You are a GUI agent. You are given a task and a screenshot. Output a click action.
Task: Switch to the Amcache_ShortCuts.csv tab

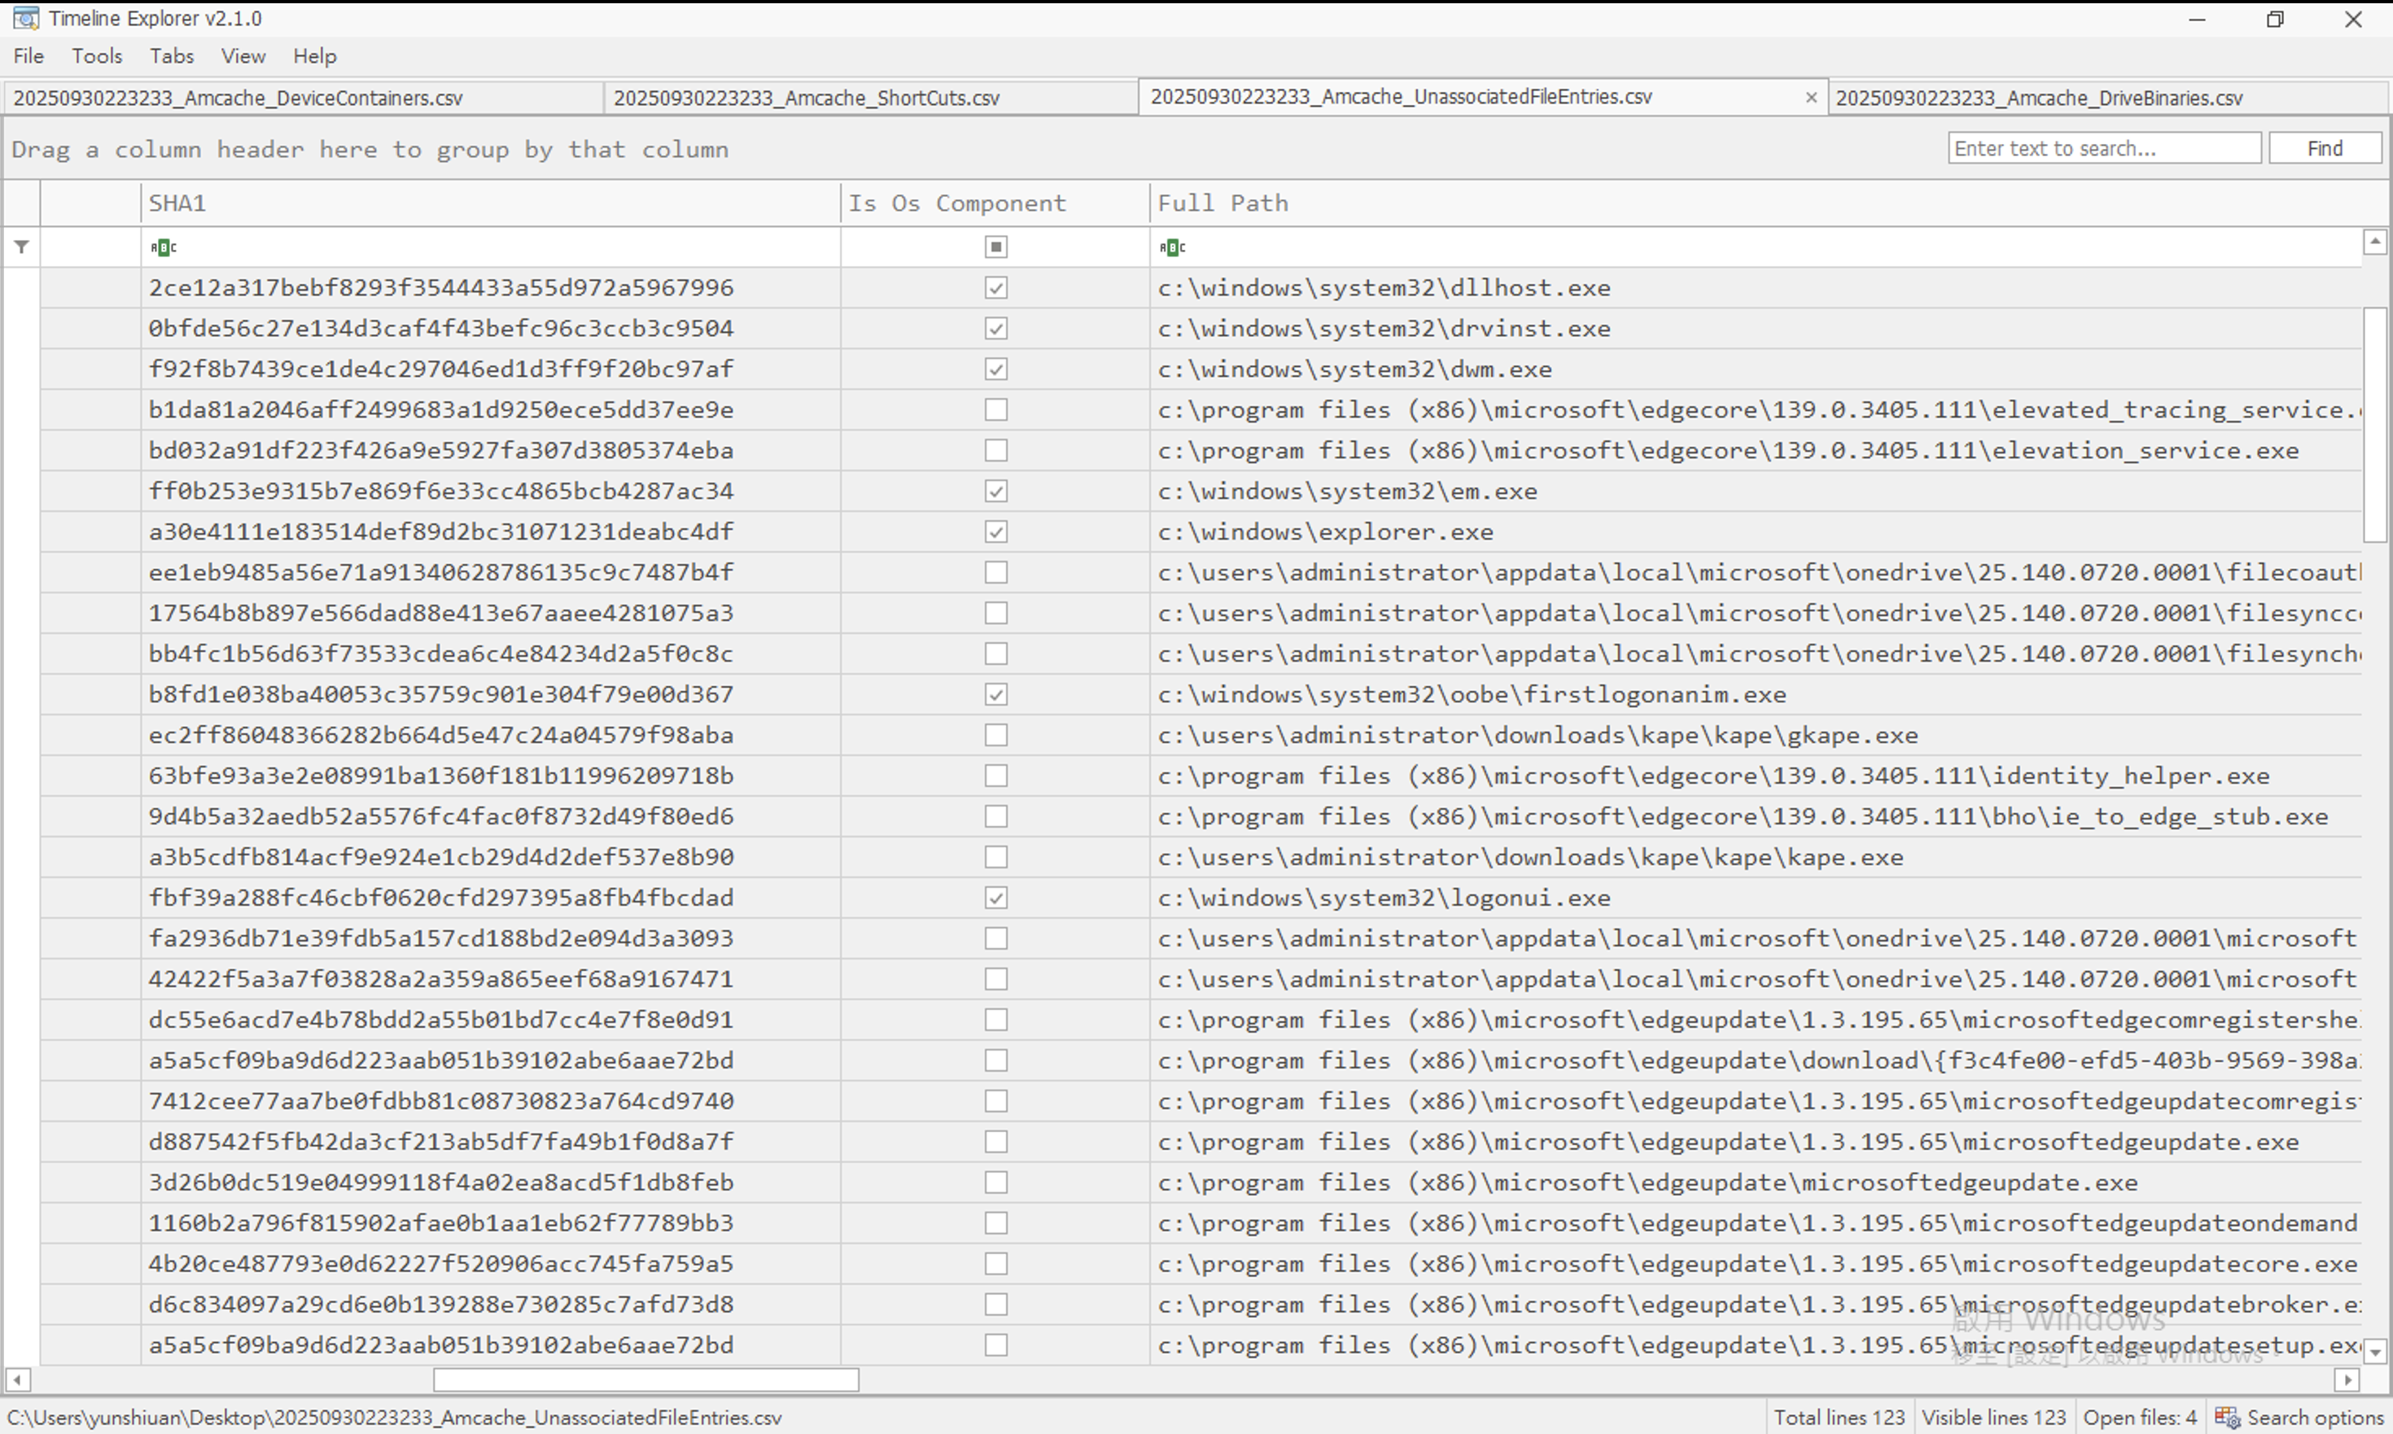[x=806, y=98]
